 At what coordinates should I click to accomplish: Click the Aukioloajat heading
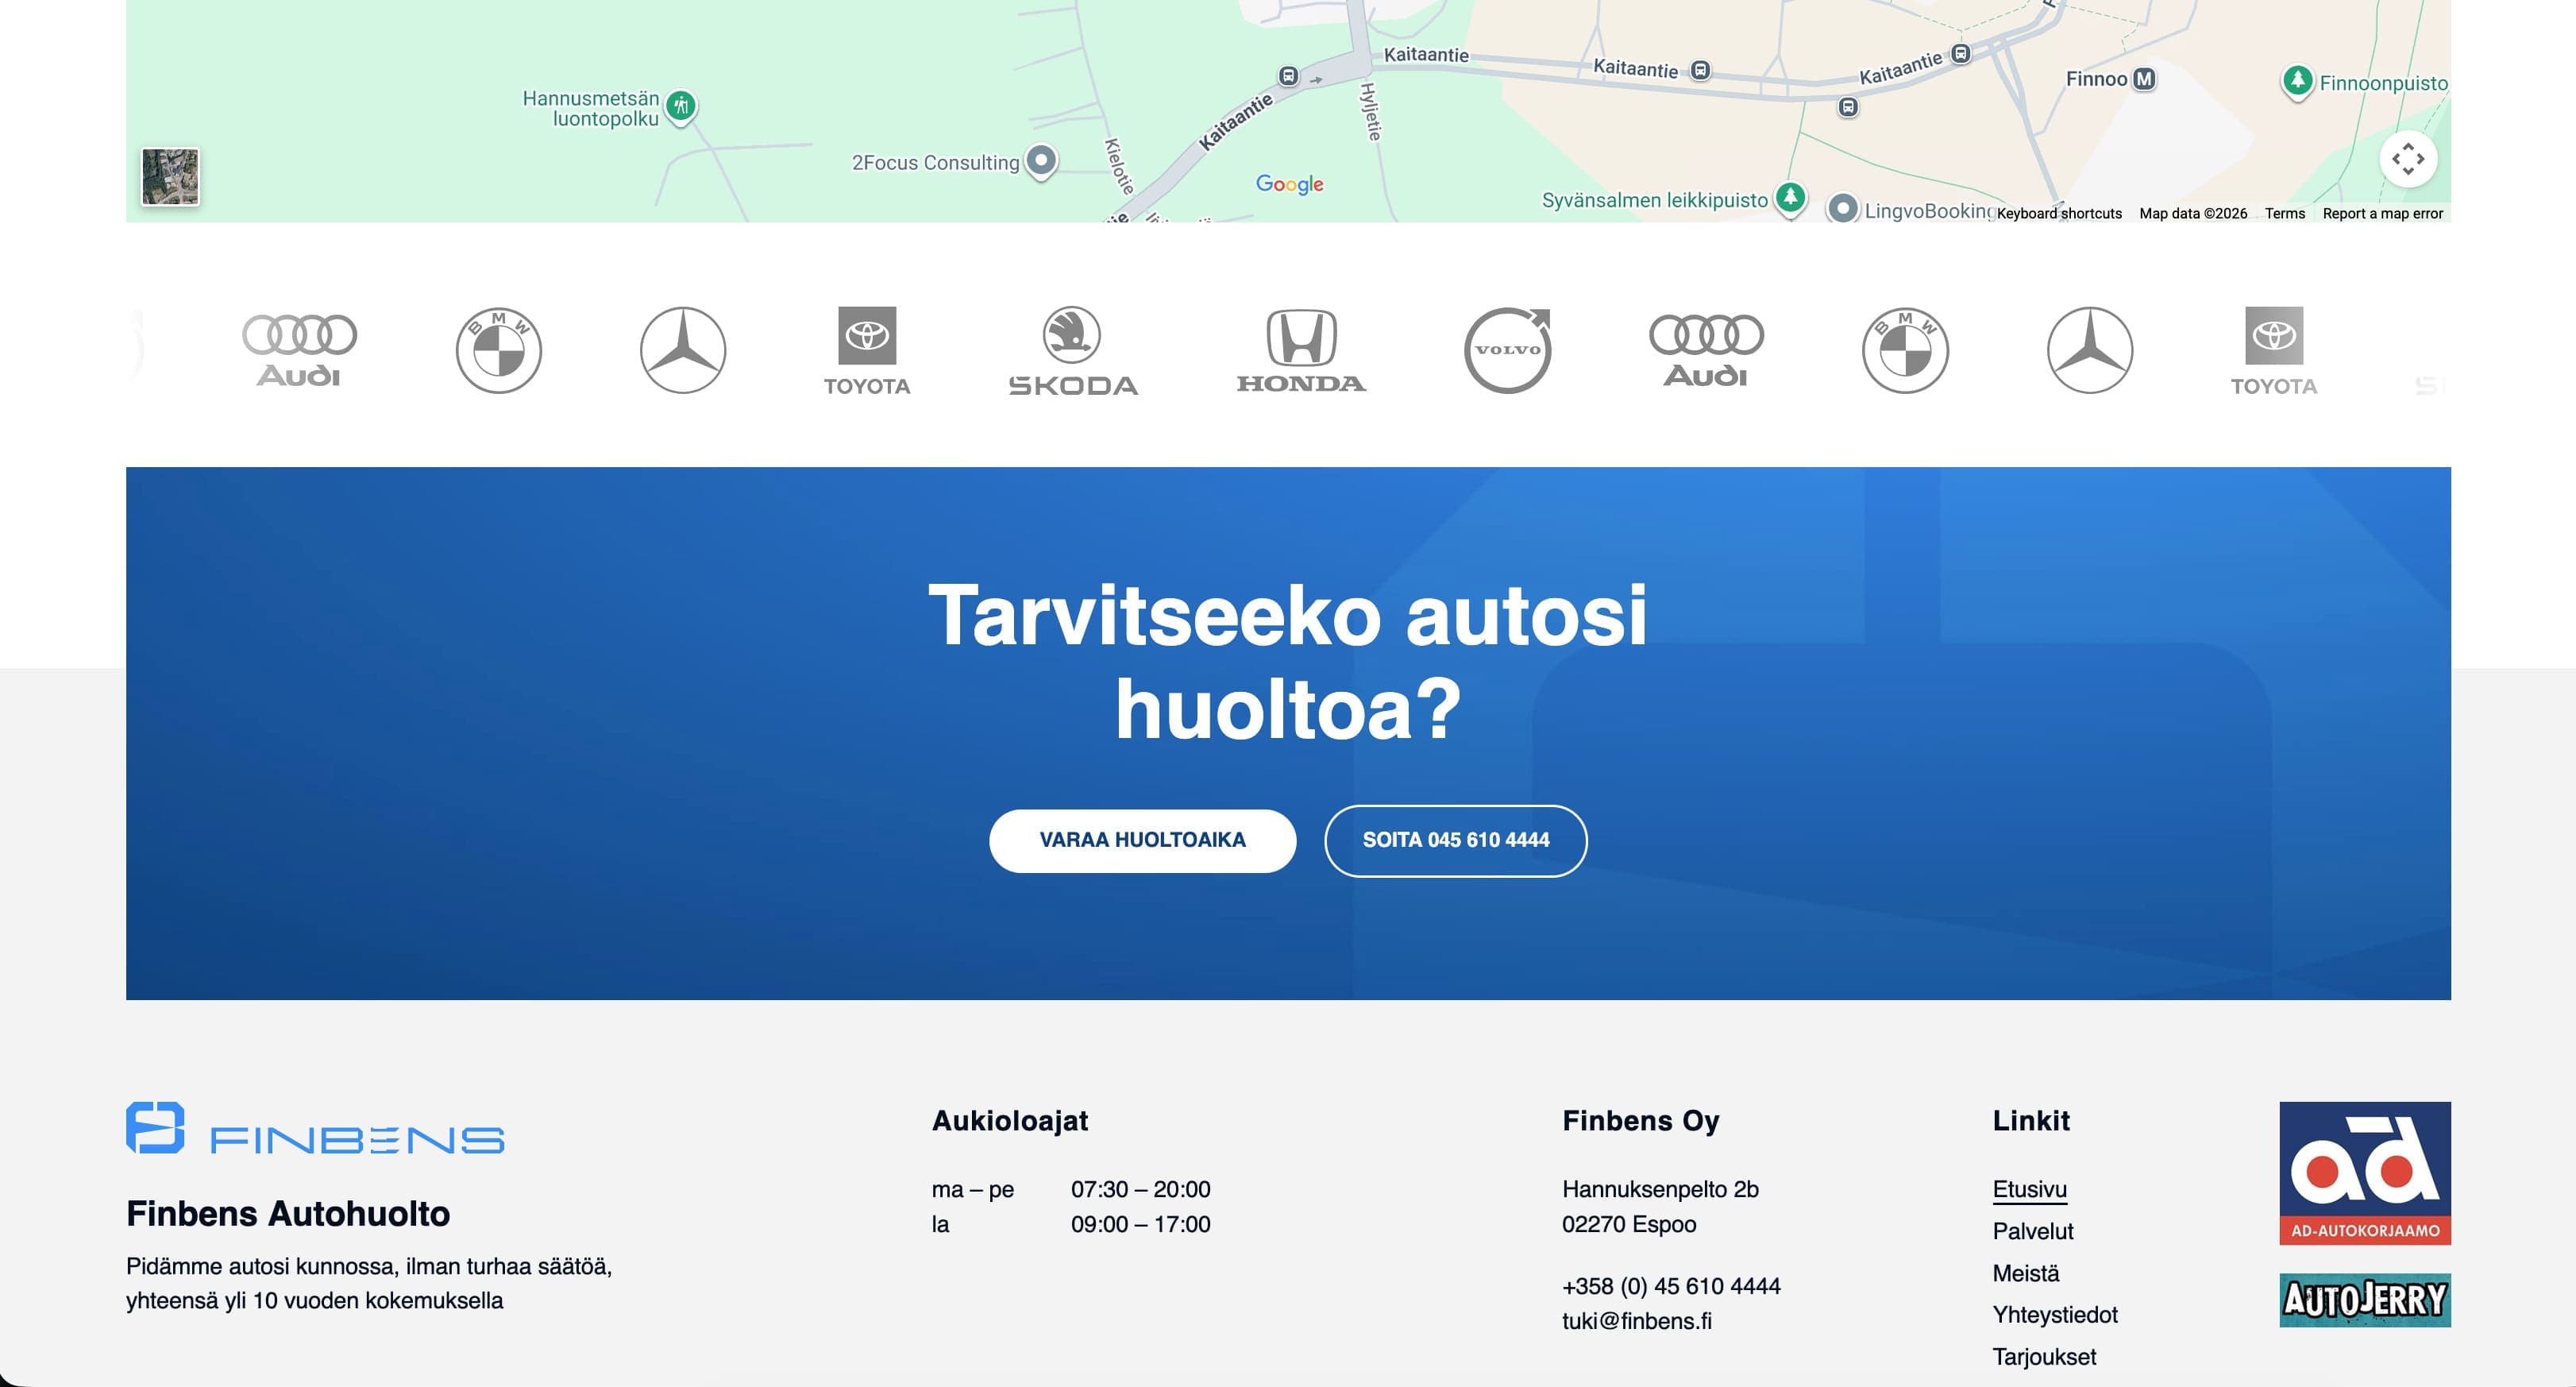coord(1009,1121)
